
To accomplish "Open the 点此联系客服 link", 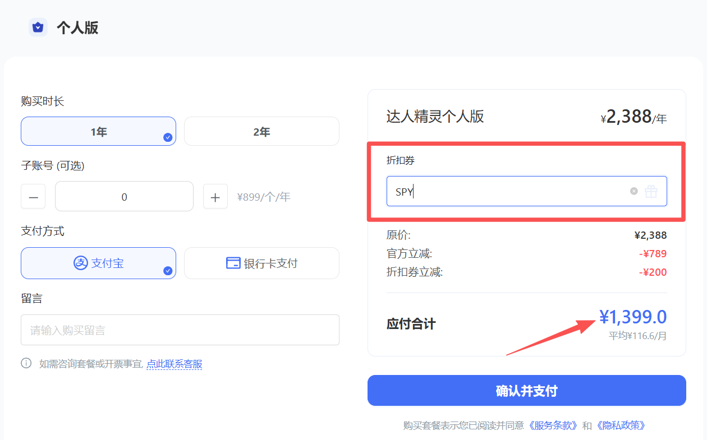I will point(175,364).
